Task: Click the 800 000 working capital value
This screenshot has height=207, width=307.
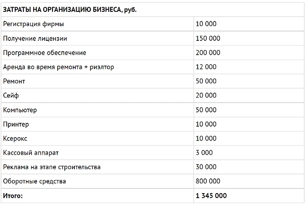Action: coord(208,181)
